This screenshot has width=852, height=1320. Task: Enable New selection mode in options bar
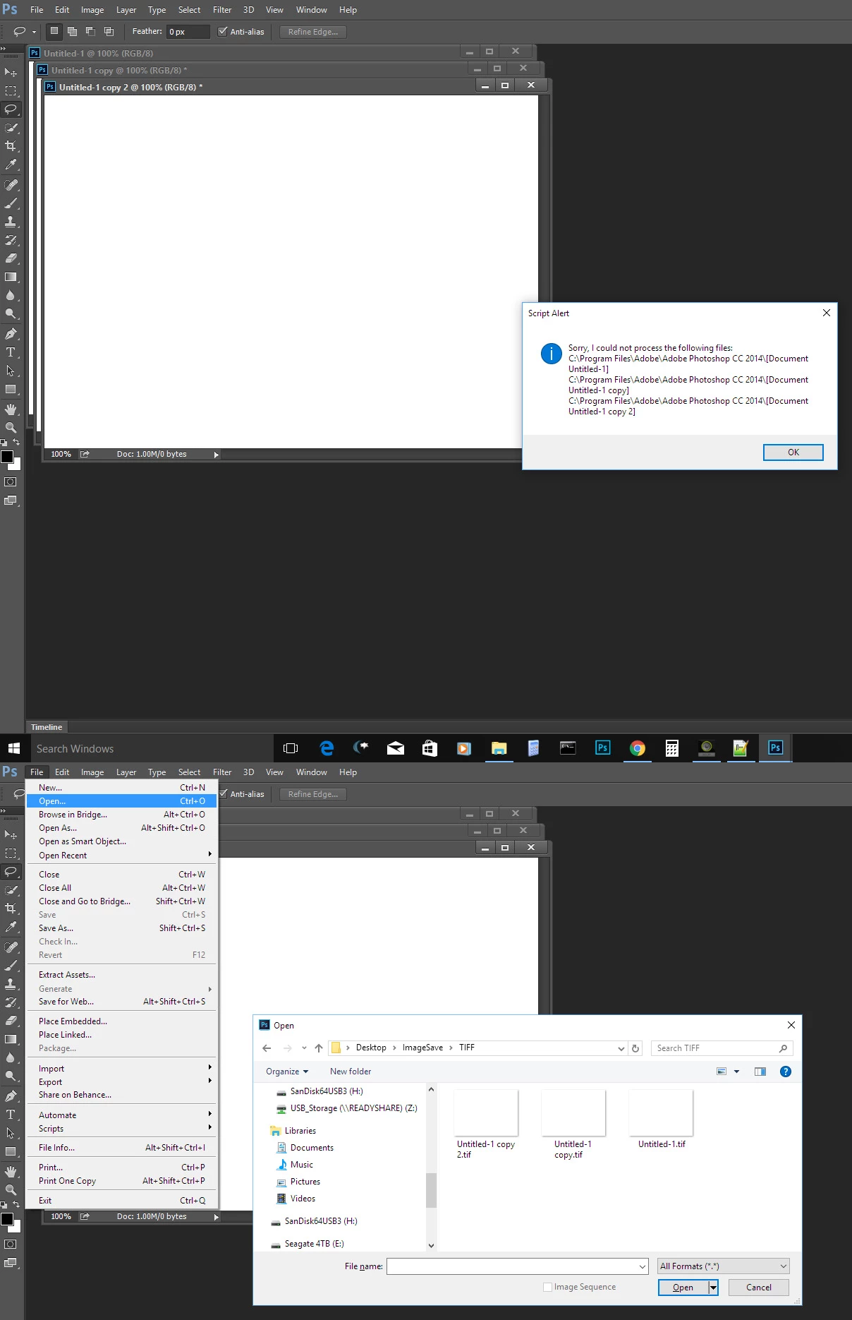[54, 31]
